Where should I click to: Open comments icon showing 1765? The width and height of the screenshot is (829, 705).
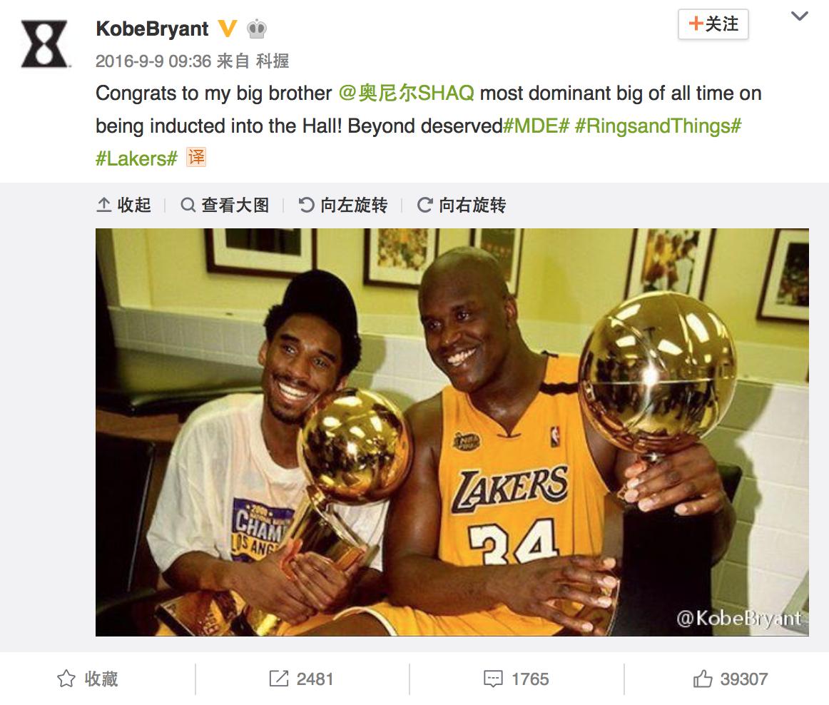coord(493,679)
